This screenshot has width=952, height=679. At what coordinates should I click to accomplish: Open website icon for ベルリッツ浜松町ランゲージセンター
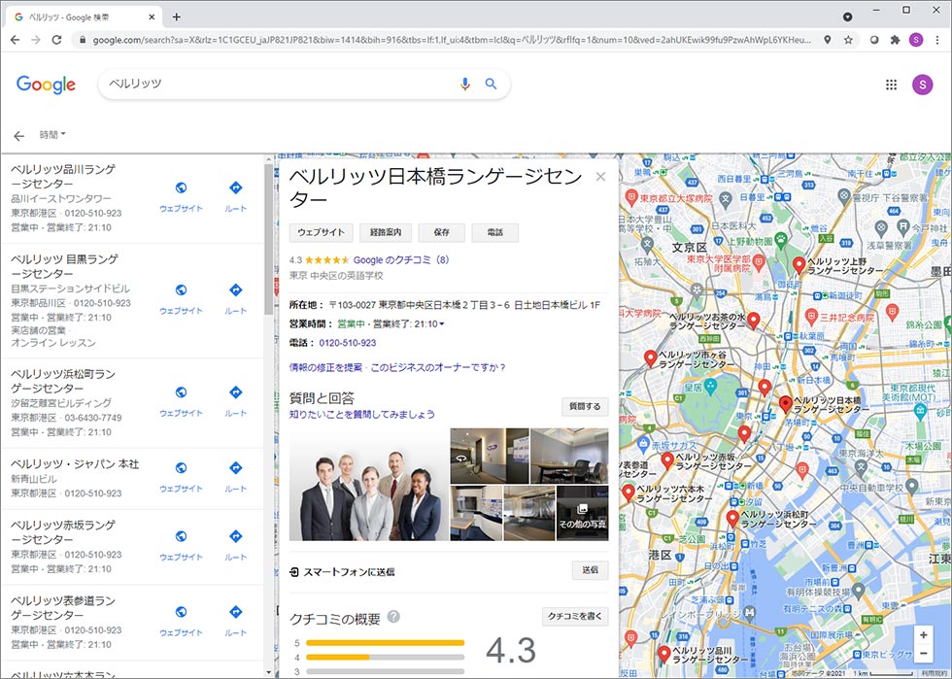pyautogui.click(x=181, y=392)
